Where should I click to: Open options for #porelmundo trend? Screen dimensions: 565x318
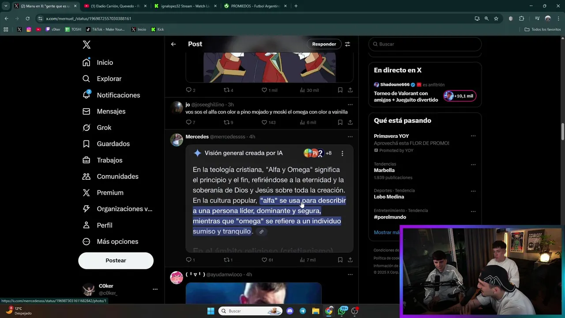[473, 212]
